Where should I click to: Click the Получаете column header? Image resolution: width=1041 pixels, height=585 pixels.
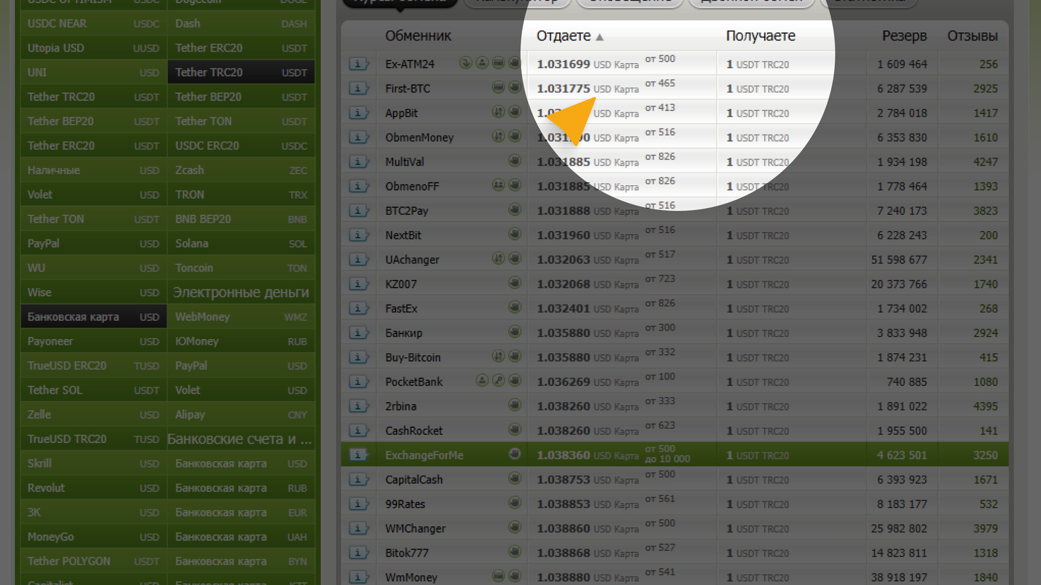click(760, 36)
